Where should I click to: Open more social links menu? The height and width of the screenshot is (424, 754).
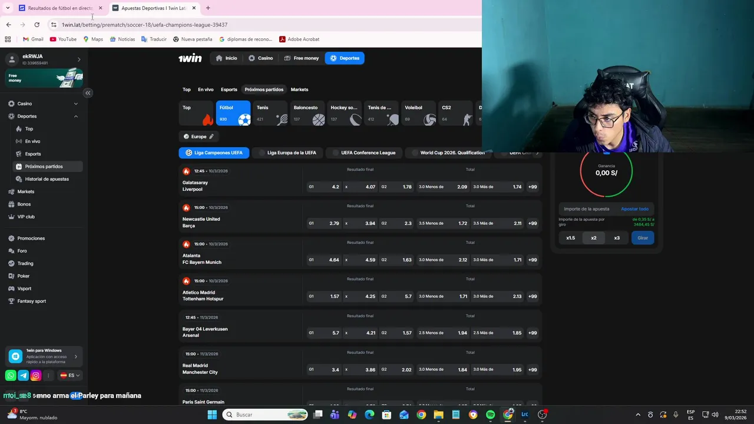(x=48, y=375)
